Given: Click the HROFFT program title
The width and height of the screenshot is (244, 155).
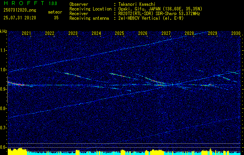Looking at the screenshot, I should tap(24, 3).
